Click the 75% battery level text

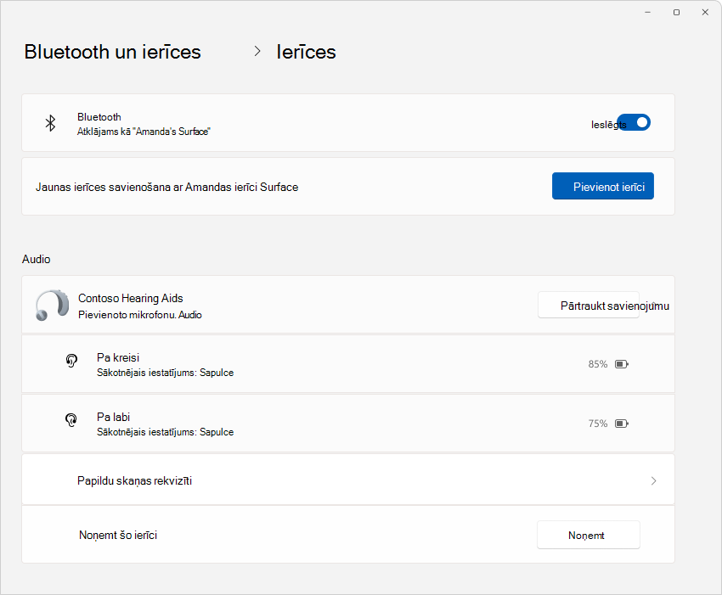[598, 424]
